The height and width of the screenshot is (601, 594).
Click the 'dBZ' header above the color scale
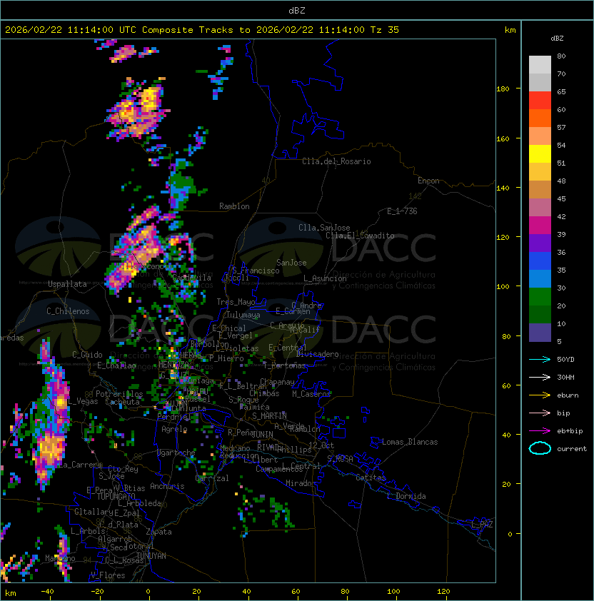pos(557,39)
